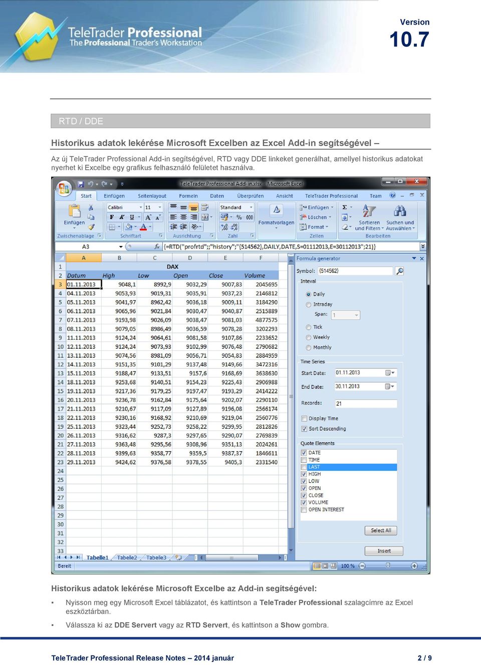Open the Löschen cells button

coord(316,217)
